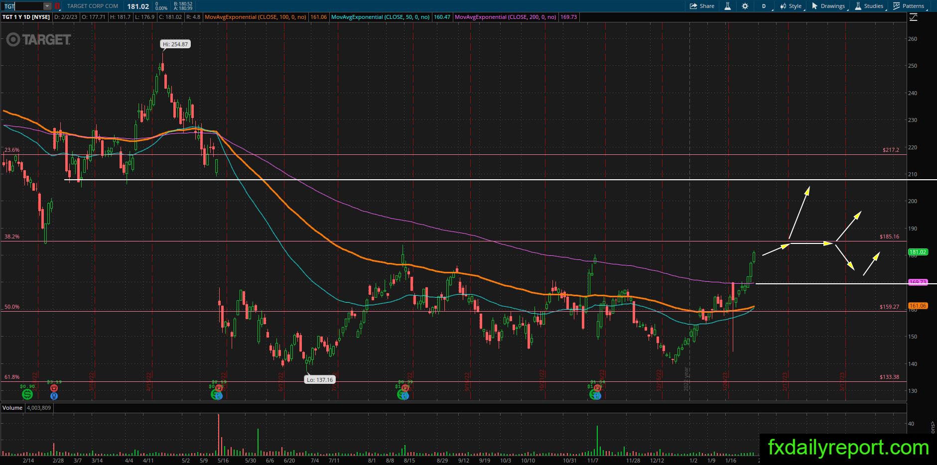
Task: Click the 'Hi: 254.87' price bubble
Action: pyautogui.click(x=175, y=44)
